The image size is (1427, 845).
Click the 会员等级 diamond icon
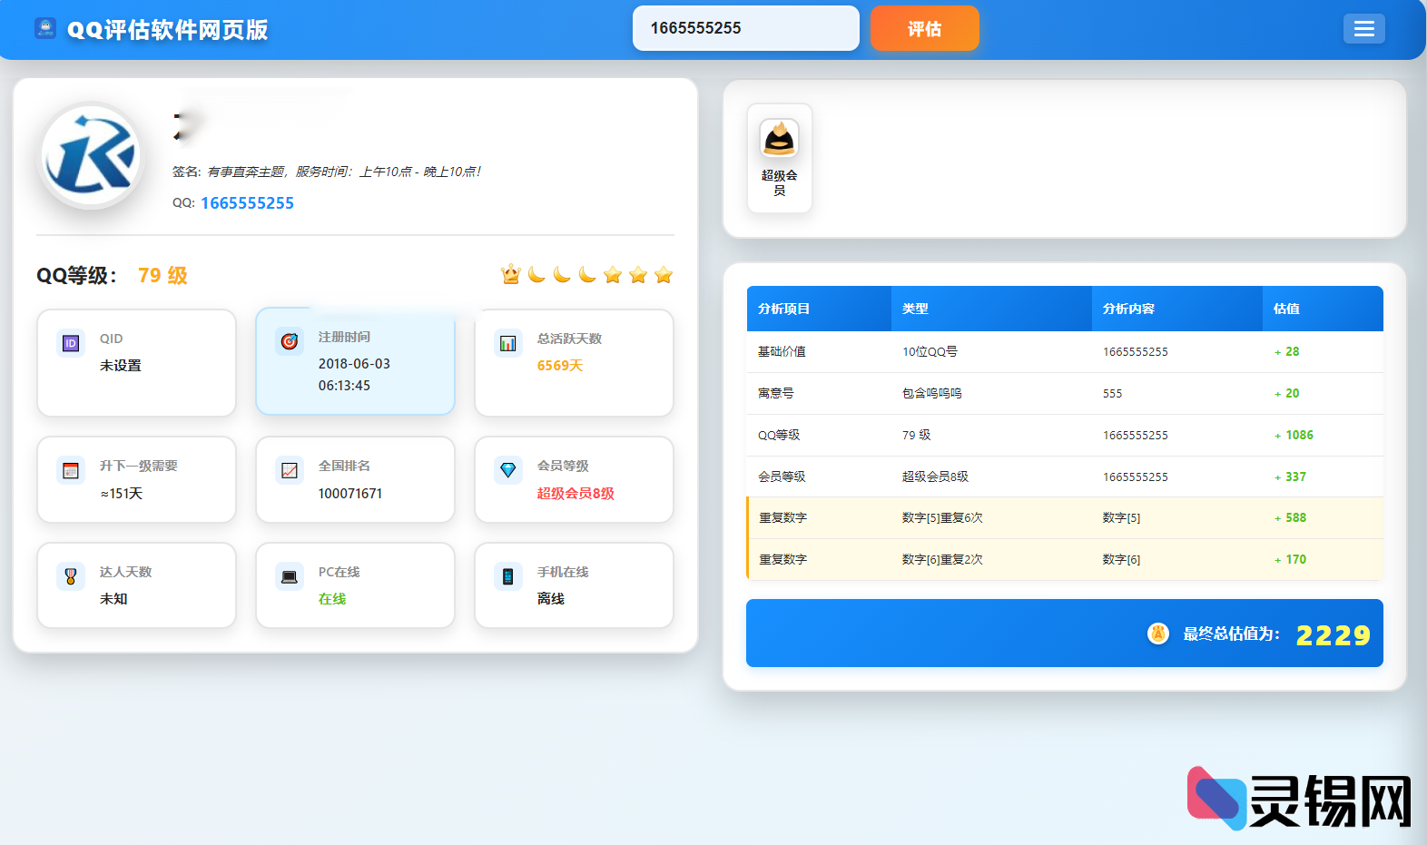pyautogui.click(x=508, y=470)
